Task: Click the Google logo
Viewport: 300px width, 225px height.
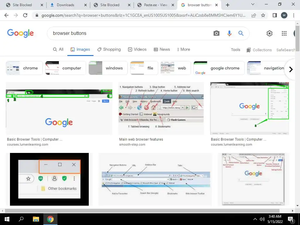Action: coord(21,33)
